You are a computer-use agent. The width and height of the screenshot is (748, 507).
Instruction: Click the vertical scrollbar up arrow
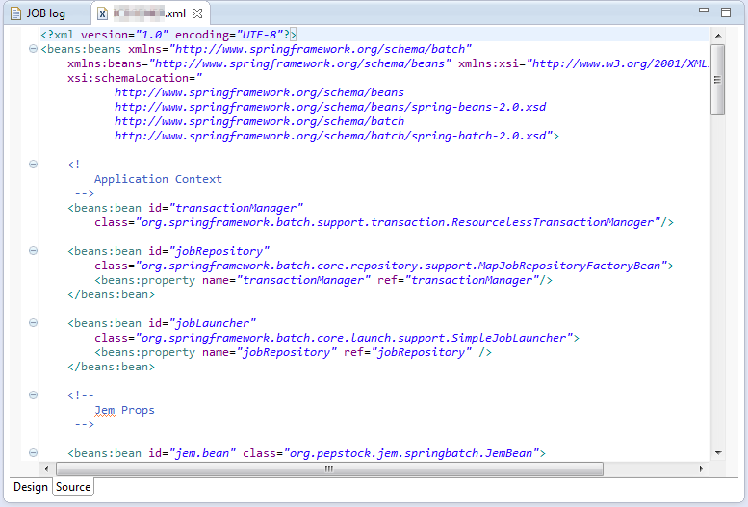tap(718, 36)
